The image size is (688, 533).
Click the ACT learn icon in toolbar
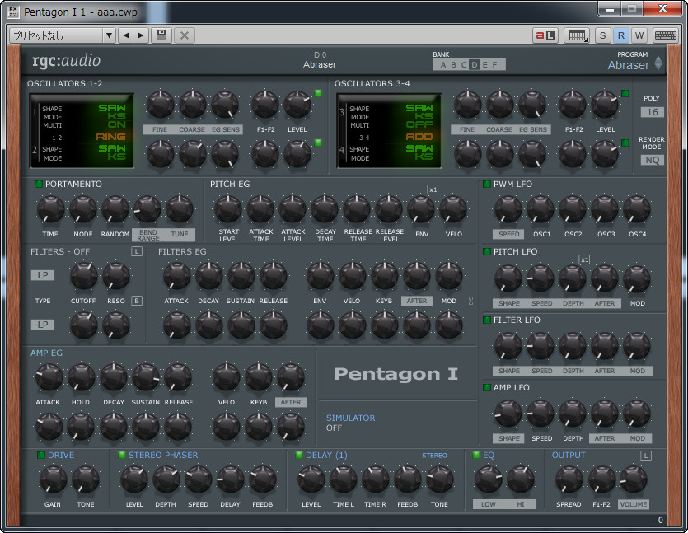click(x=545, y=35)
